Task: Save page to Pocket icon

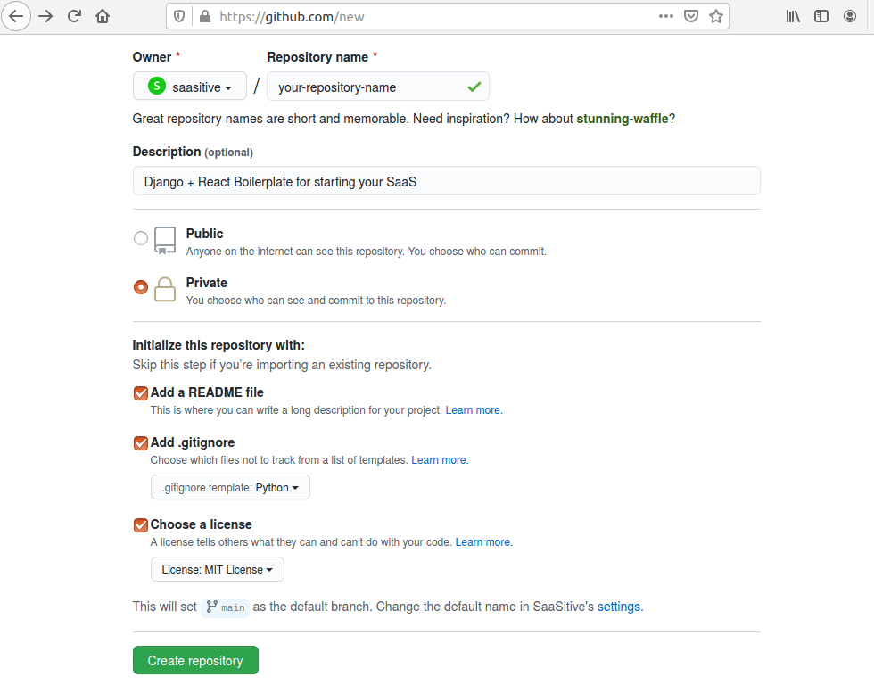Action: point(691,16)
